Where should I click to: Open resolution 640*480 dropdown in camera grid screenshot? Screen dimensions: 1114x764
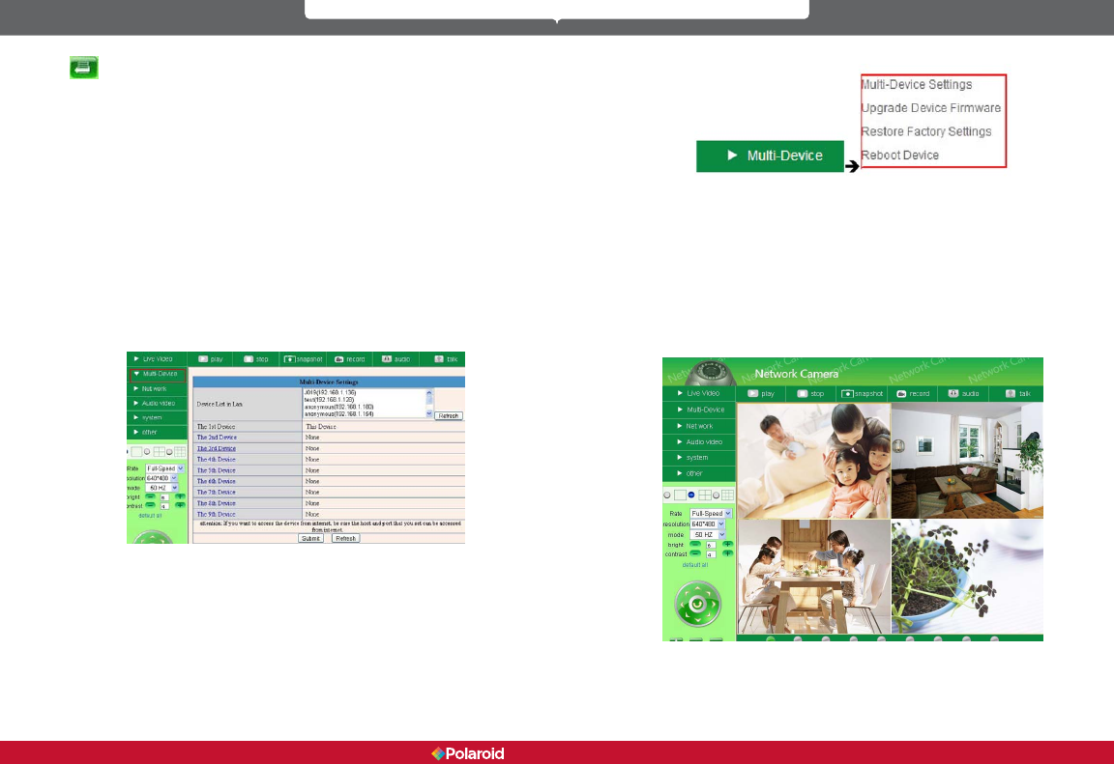[708, 524]
